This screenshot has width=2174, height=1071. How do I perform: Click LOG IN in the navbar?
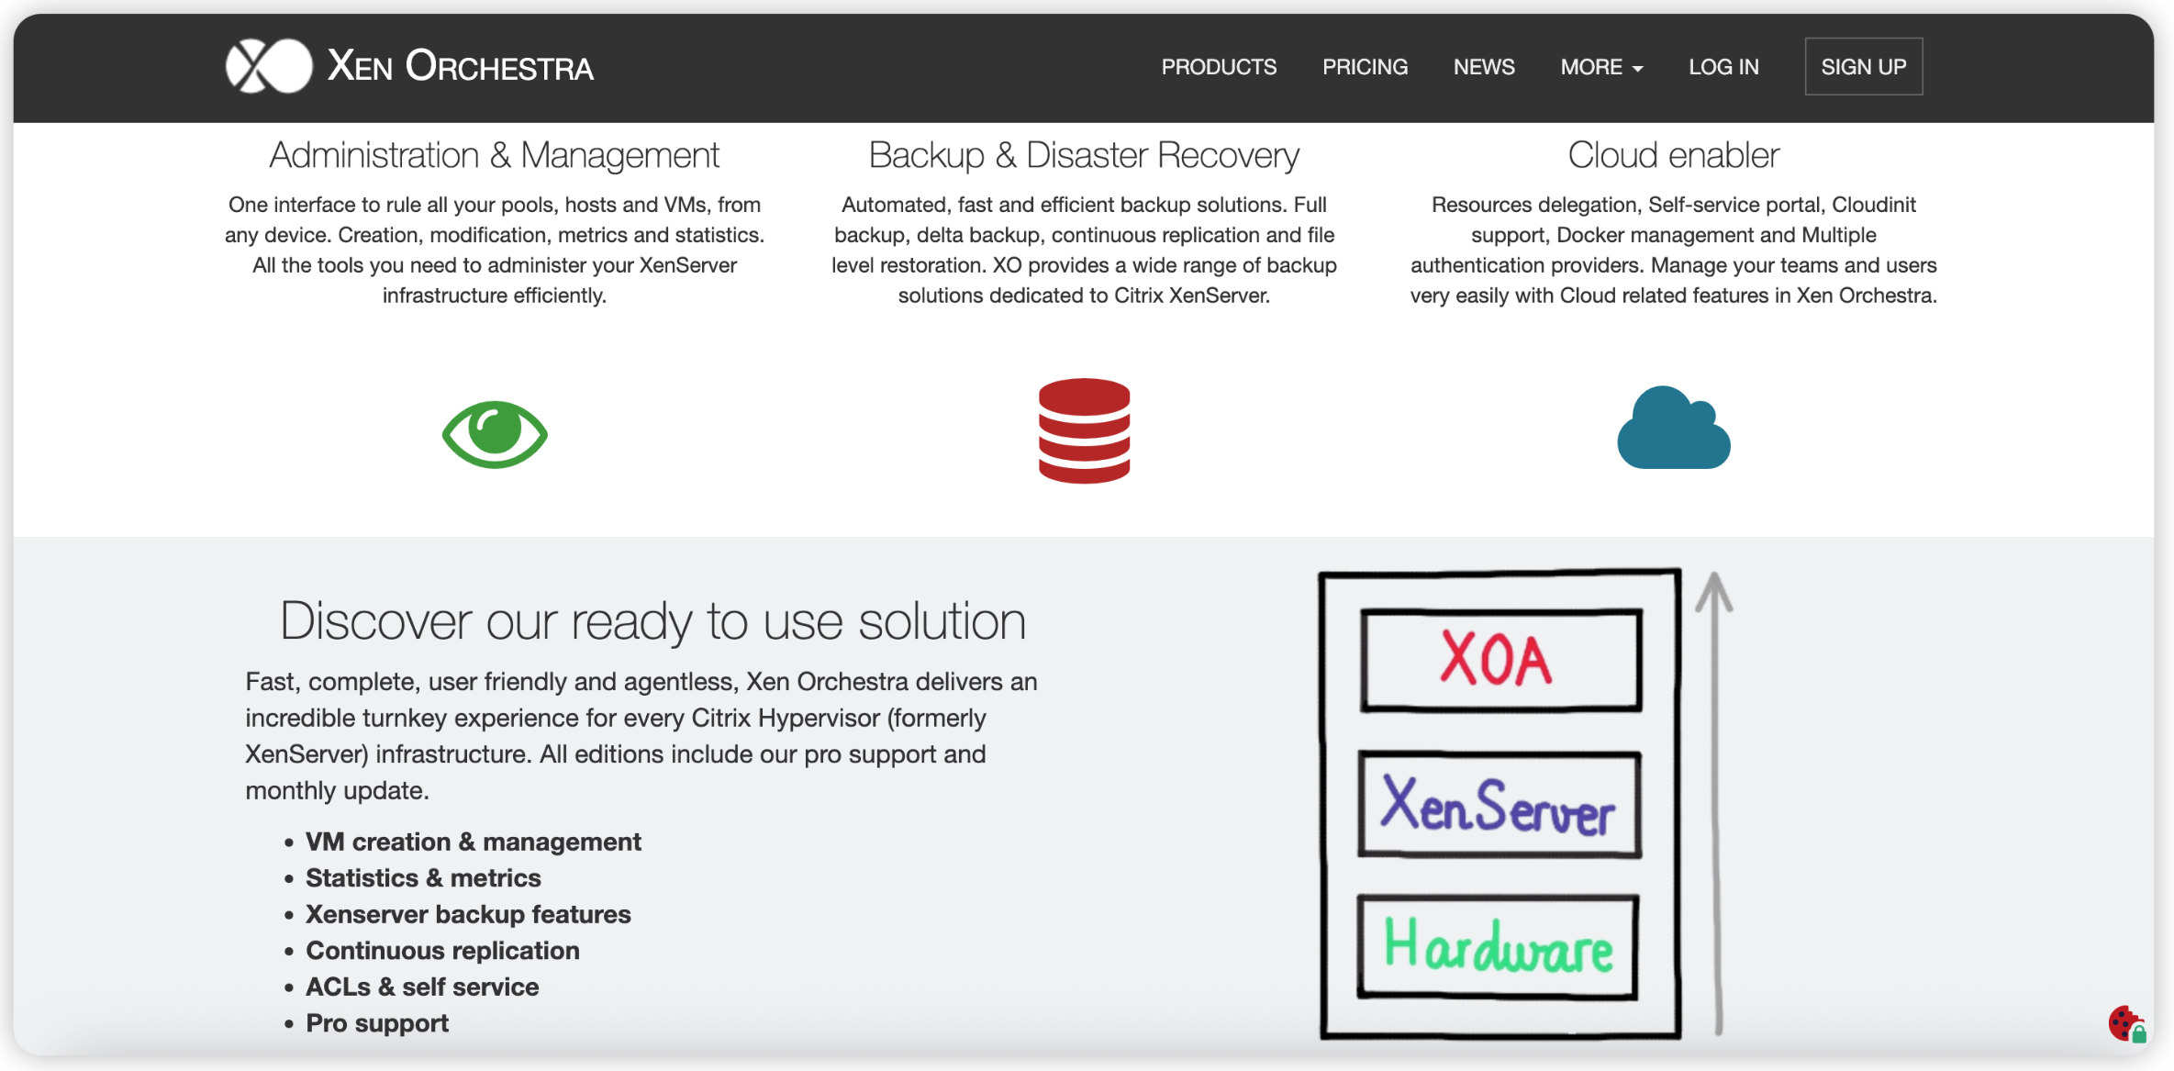[x=1723, y=67]
